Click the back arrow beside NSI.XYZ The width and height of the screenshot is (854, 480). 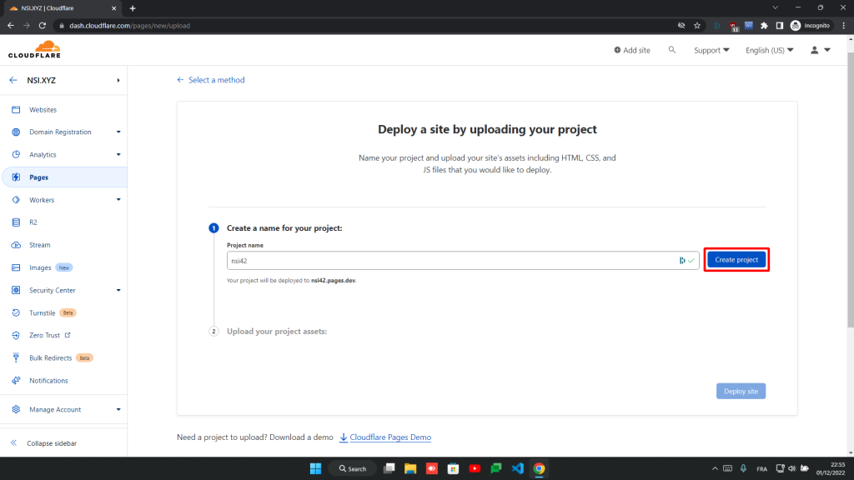tap(13, 80)
